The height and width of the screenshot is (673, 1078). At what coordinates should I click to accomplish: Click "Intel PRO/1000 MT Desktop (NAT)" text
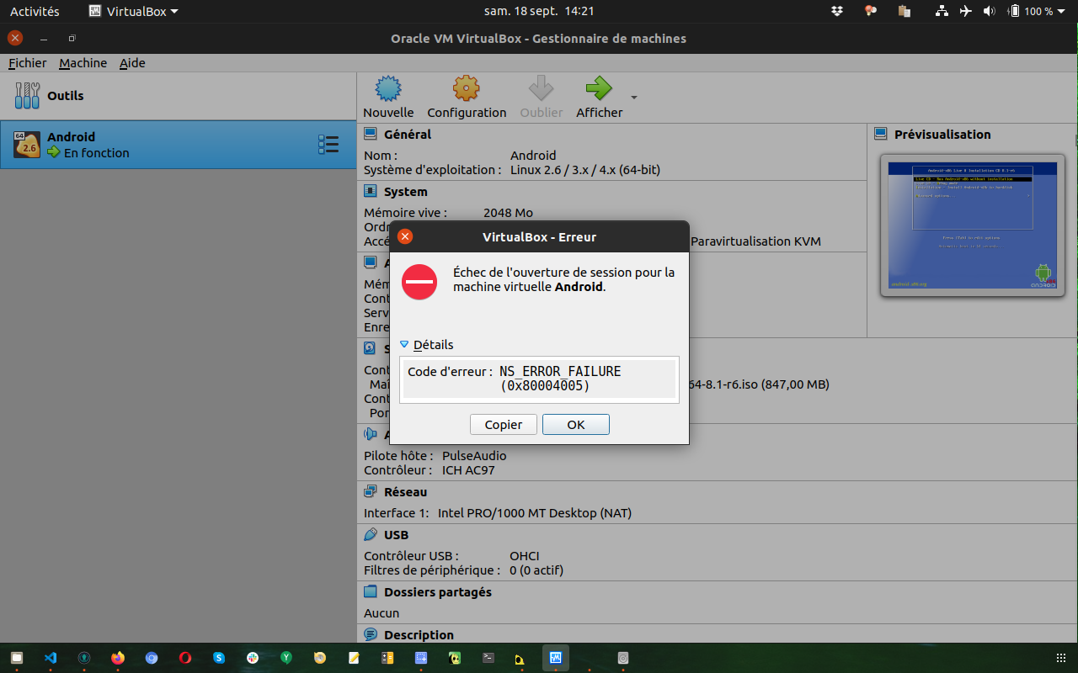(534, 513)
